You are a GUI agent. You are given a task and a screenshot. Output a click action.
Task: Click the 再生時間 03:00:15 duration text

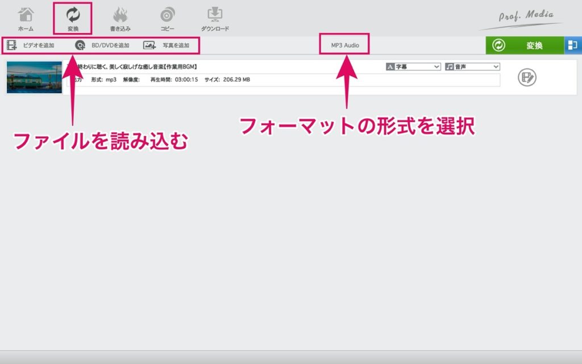coord(174,80)
